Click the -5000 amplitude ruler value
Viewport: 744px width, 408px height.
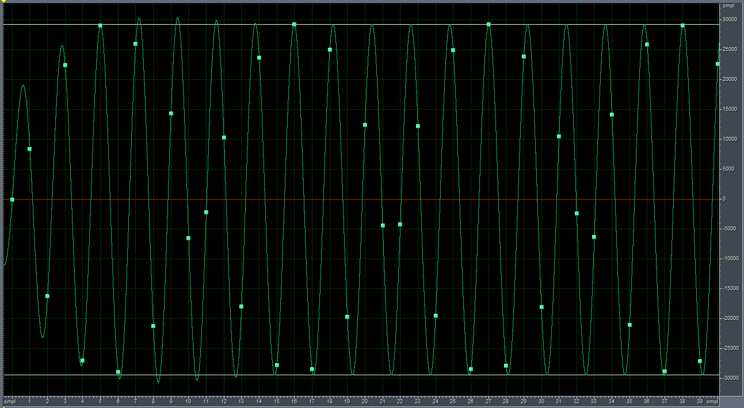pyautogui.click(x=730, y=229)
